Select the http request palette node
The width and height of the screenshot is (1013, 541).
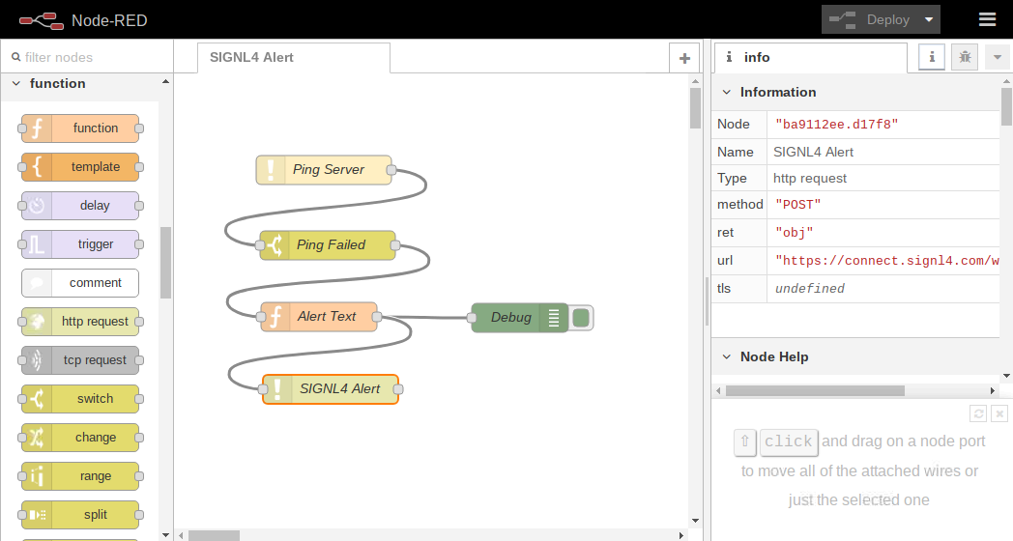(x=80, y=322)
